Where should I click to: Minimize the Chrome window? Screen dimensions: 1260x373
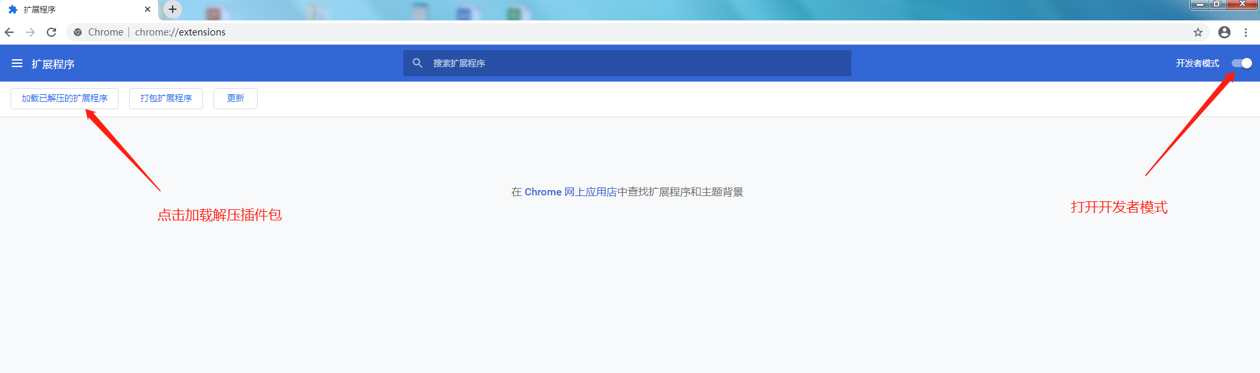click(1200, 5)
